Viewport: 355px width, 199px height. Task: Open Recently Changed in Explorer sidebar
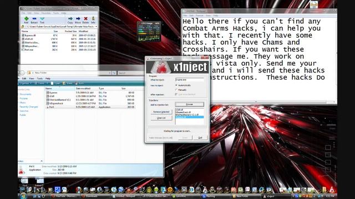(x=29, y=107)
